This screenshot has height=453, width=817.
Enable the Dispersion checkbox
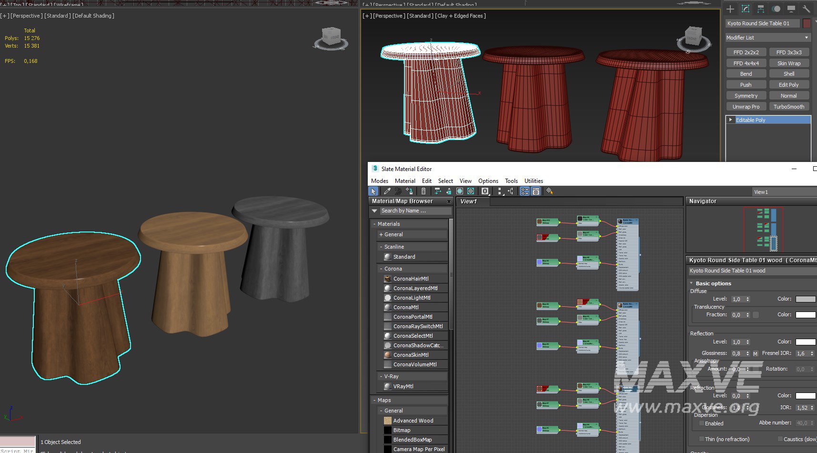[701, 423]
